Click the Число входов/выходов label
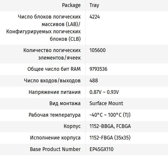Viewport: 168px width, 158px height. point(52,80)
